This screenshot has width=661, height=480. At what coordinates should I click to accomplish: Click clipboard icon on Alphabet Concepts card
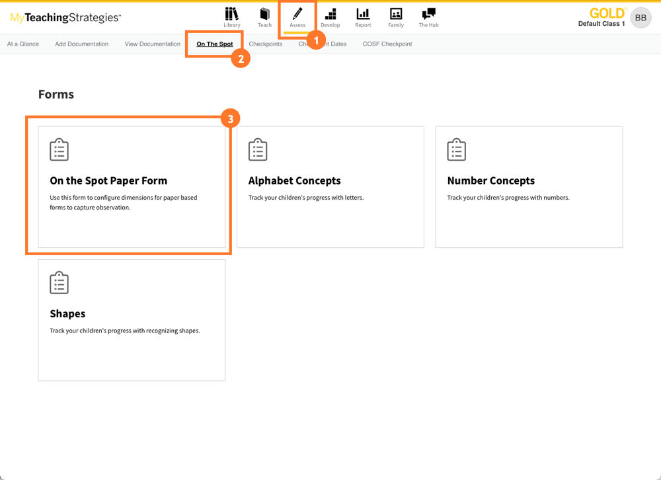258,150
